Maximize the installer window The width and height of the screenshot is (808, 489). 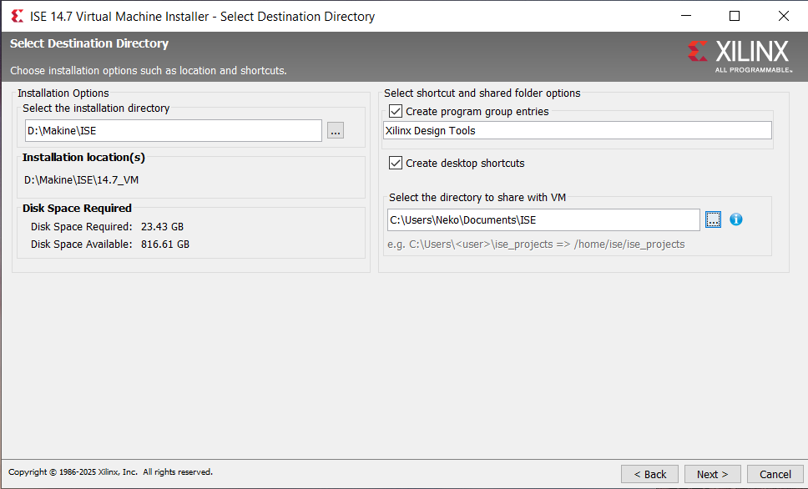click(735, 16)
